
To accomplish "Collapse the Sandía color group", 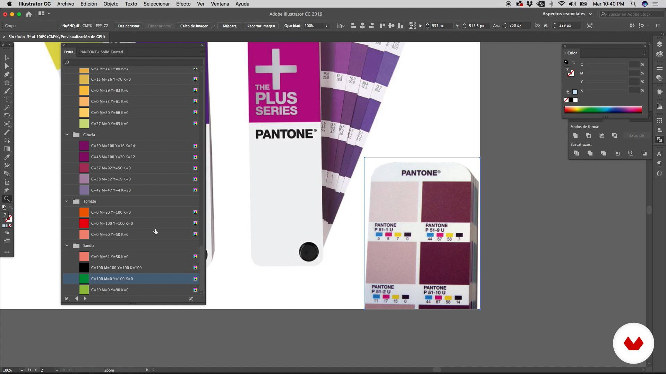I will point(67,246).
